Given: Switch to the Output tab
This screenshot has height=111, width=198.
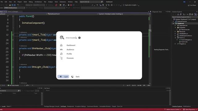Looking at the screenshot, I should click(114, 106).
